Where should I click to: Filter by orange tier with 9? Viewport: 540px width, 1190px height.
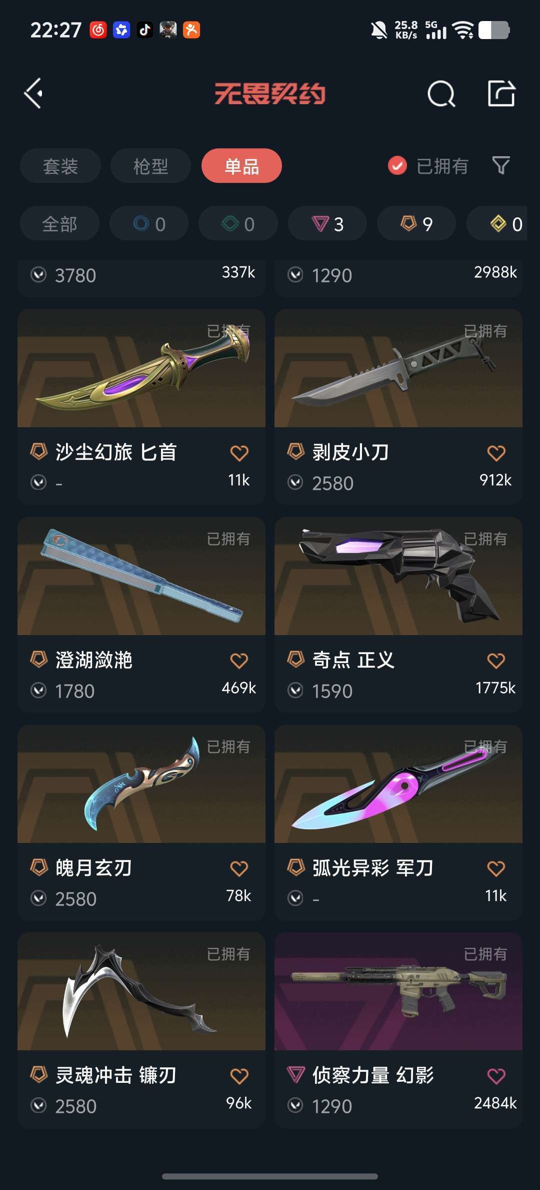pos(416,223)
